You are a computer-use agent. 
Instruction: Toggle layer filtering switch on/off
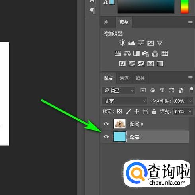point(191,90)
